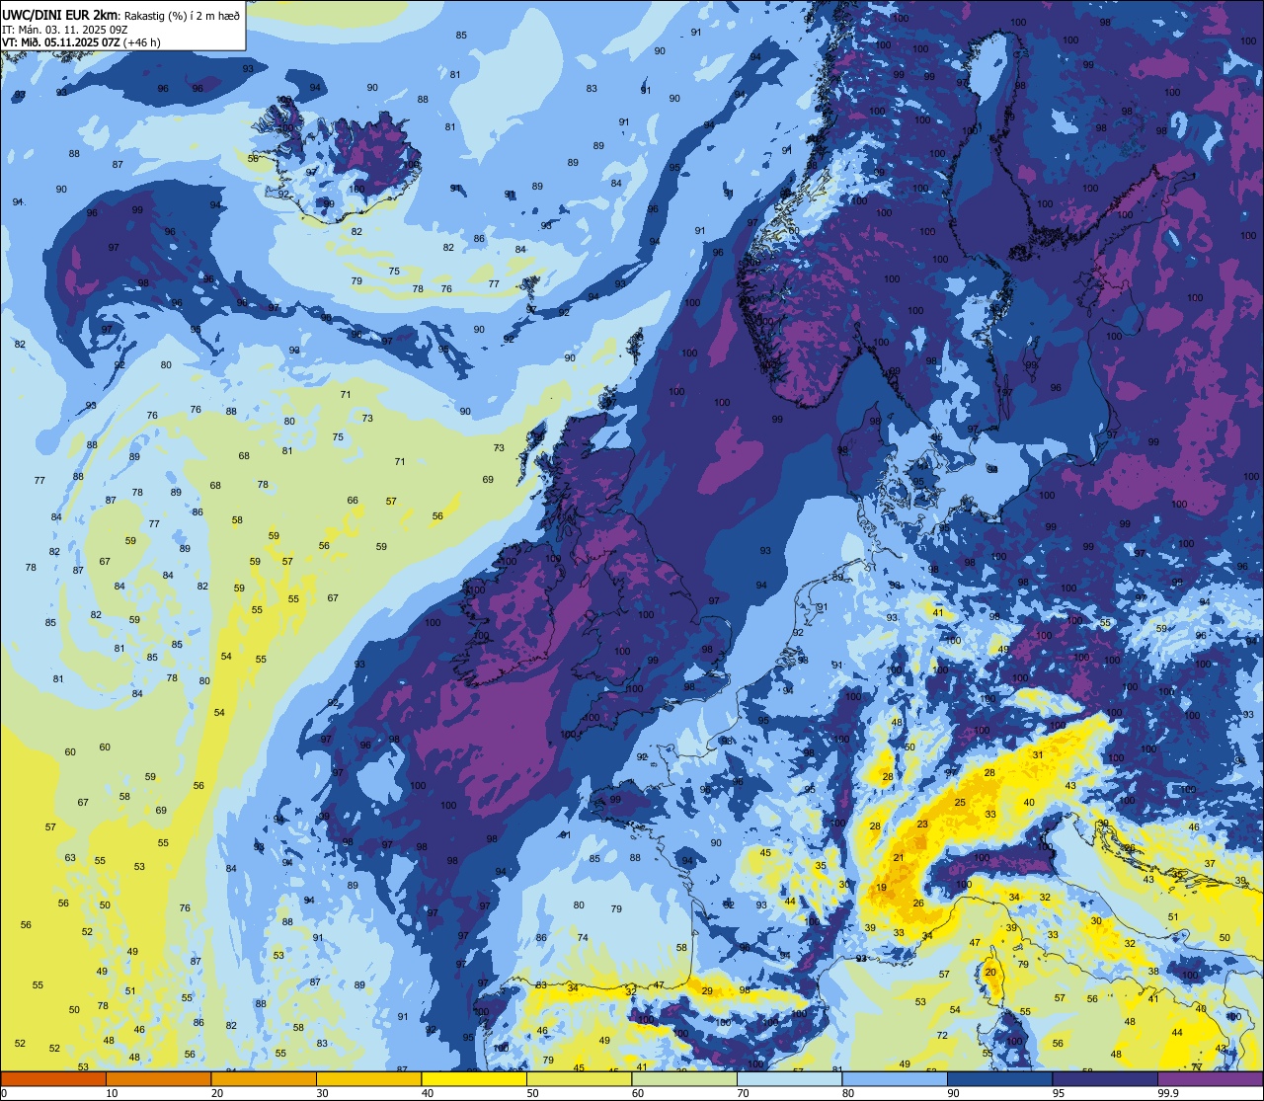Select the 30–40 legend color segment
This screenshot has height=1101, width=1264.
[368, 1079]
